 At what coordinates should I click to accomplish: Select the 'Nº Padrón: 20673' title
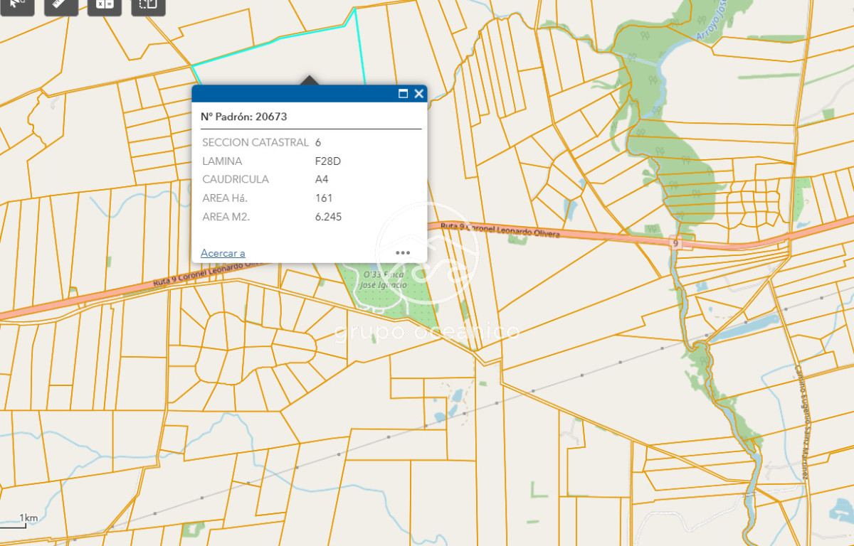pyautogui.click(x=243, y=117)
